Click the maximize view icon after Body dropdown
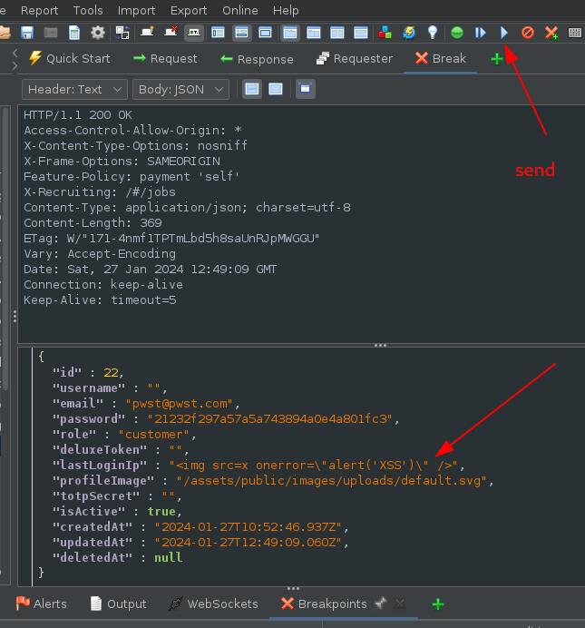Image resolution: width=585 pixels, height=628 pixels. [306, 89]
